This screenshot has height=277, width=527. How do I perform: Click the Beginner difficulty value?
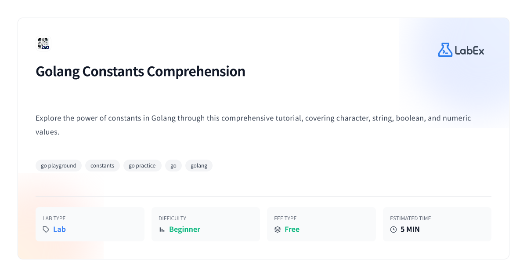pyautogui.click(x=184, y=230)
